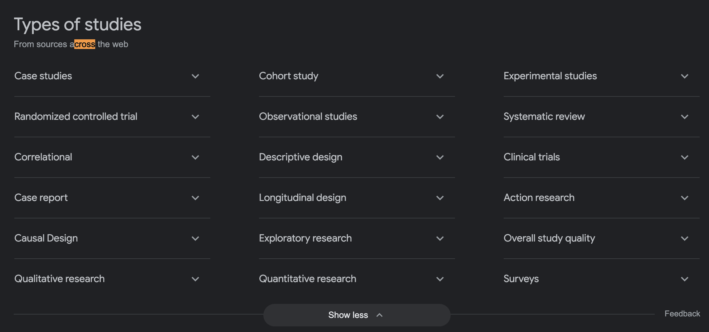Click chevron beside Causal Design
Viewport: 709px width, 332px height.
click(x=195, y=238)
